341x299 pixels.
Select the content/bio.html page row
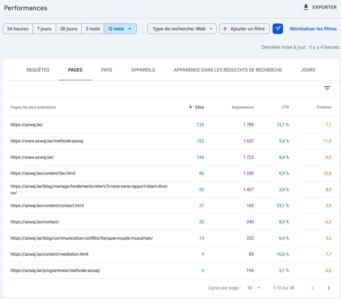(x=171, y=173)
